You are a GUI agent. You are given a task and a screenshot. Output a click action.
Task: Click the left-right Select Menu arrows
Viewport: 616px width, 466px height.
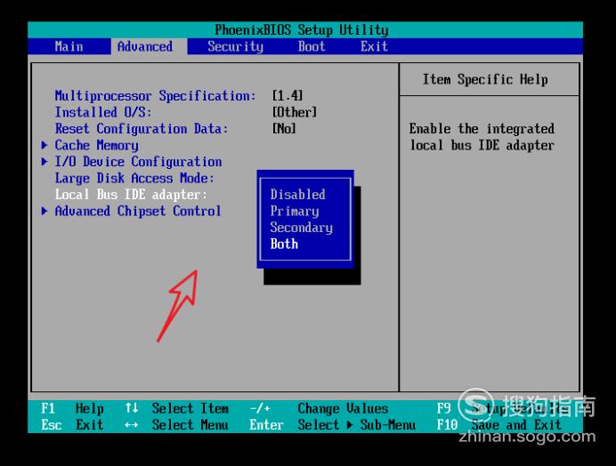132,425
